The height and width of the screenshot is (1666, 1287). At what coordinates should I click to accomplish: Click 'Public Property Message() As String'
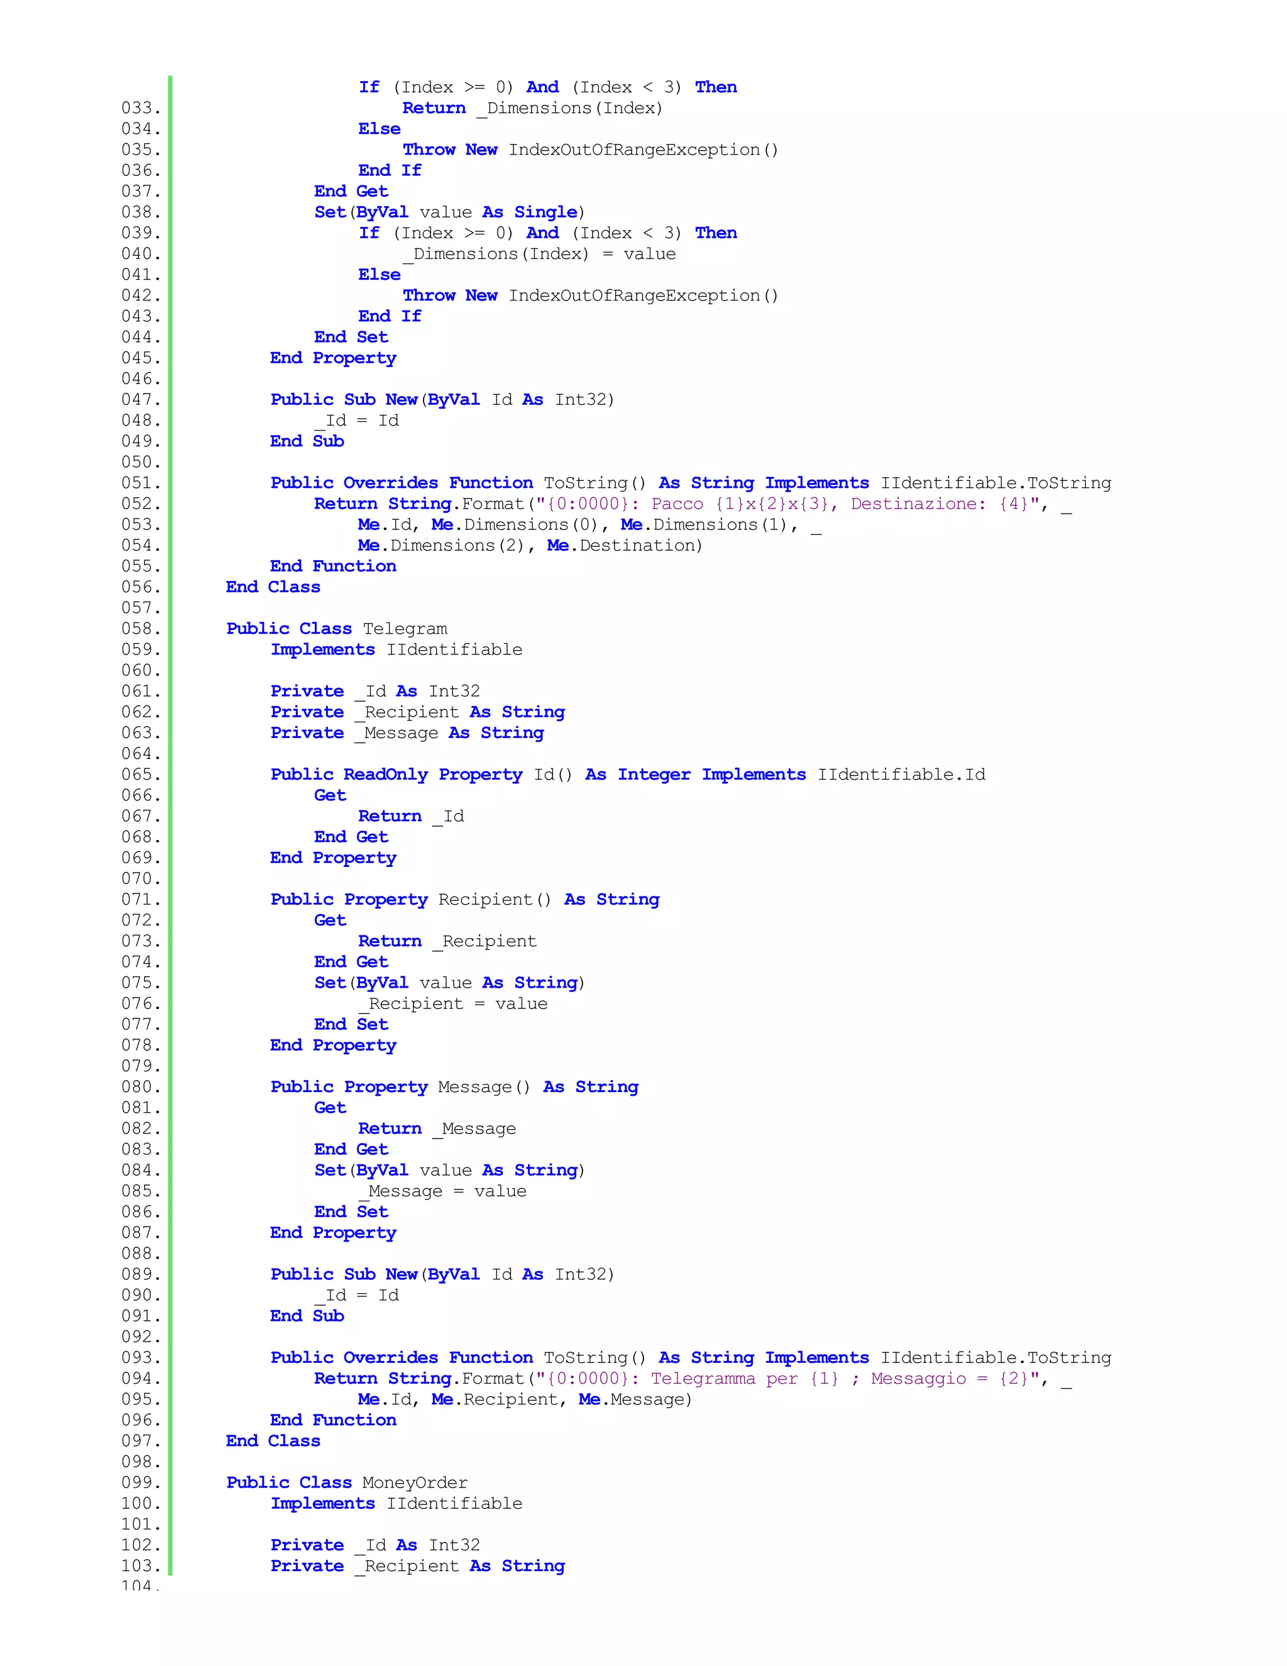tap(454, 1087)
